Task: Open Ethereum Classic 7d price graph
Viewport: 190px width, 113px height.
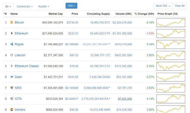Action: [171, 66]
